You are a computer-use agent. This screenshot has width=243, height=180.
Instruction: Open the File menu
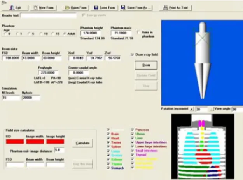tap(4, 2)
